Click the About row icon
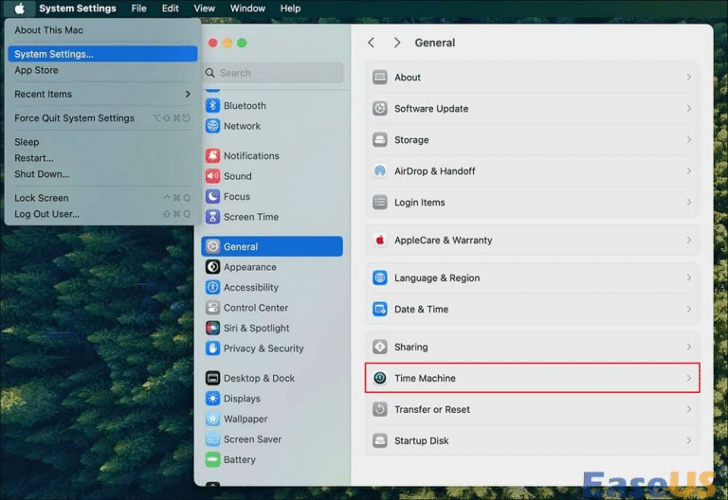 coord(380,78)
